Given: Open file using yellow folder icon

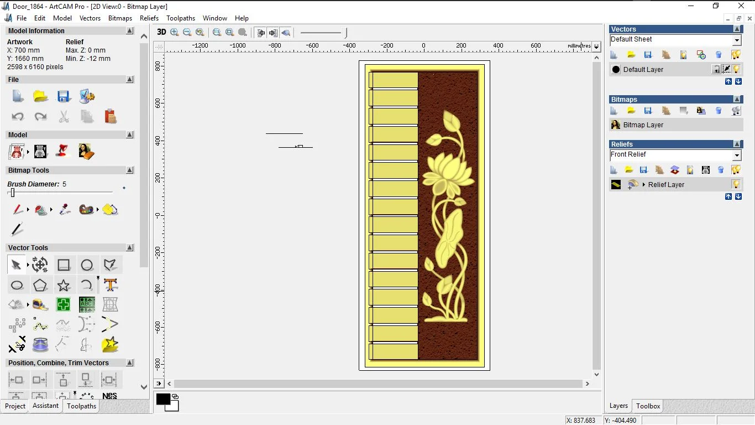Looking at the screenshot, I should pos(40,96).
